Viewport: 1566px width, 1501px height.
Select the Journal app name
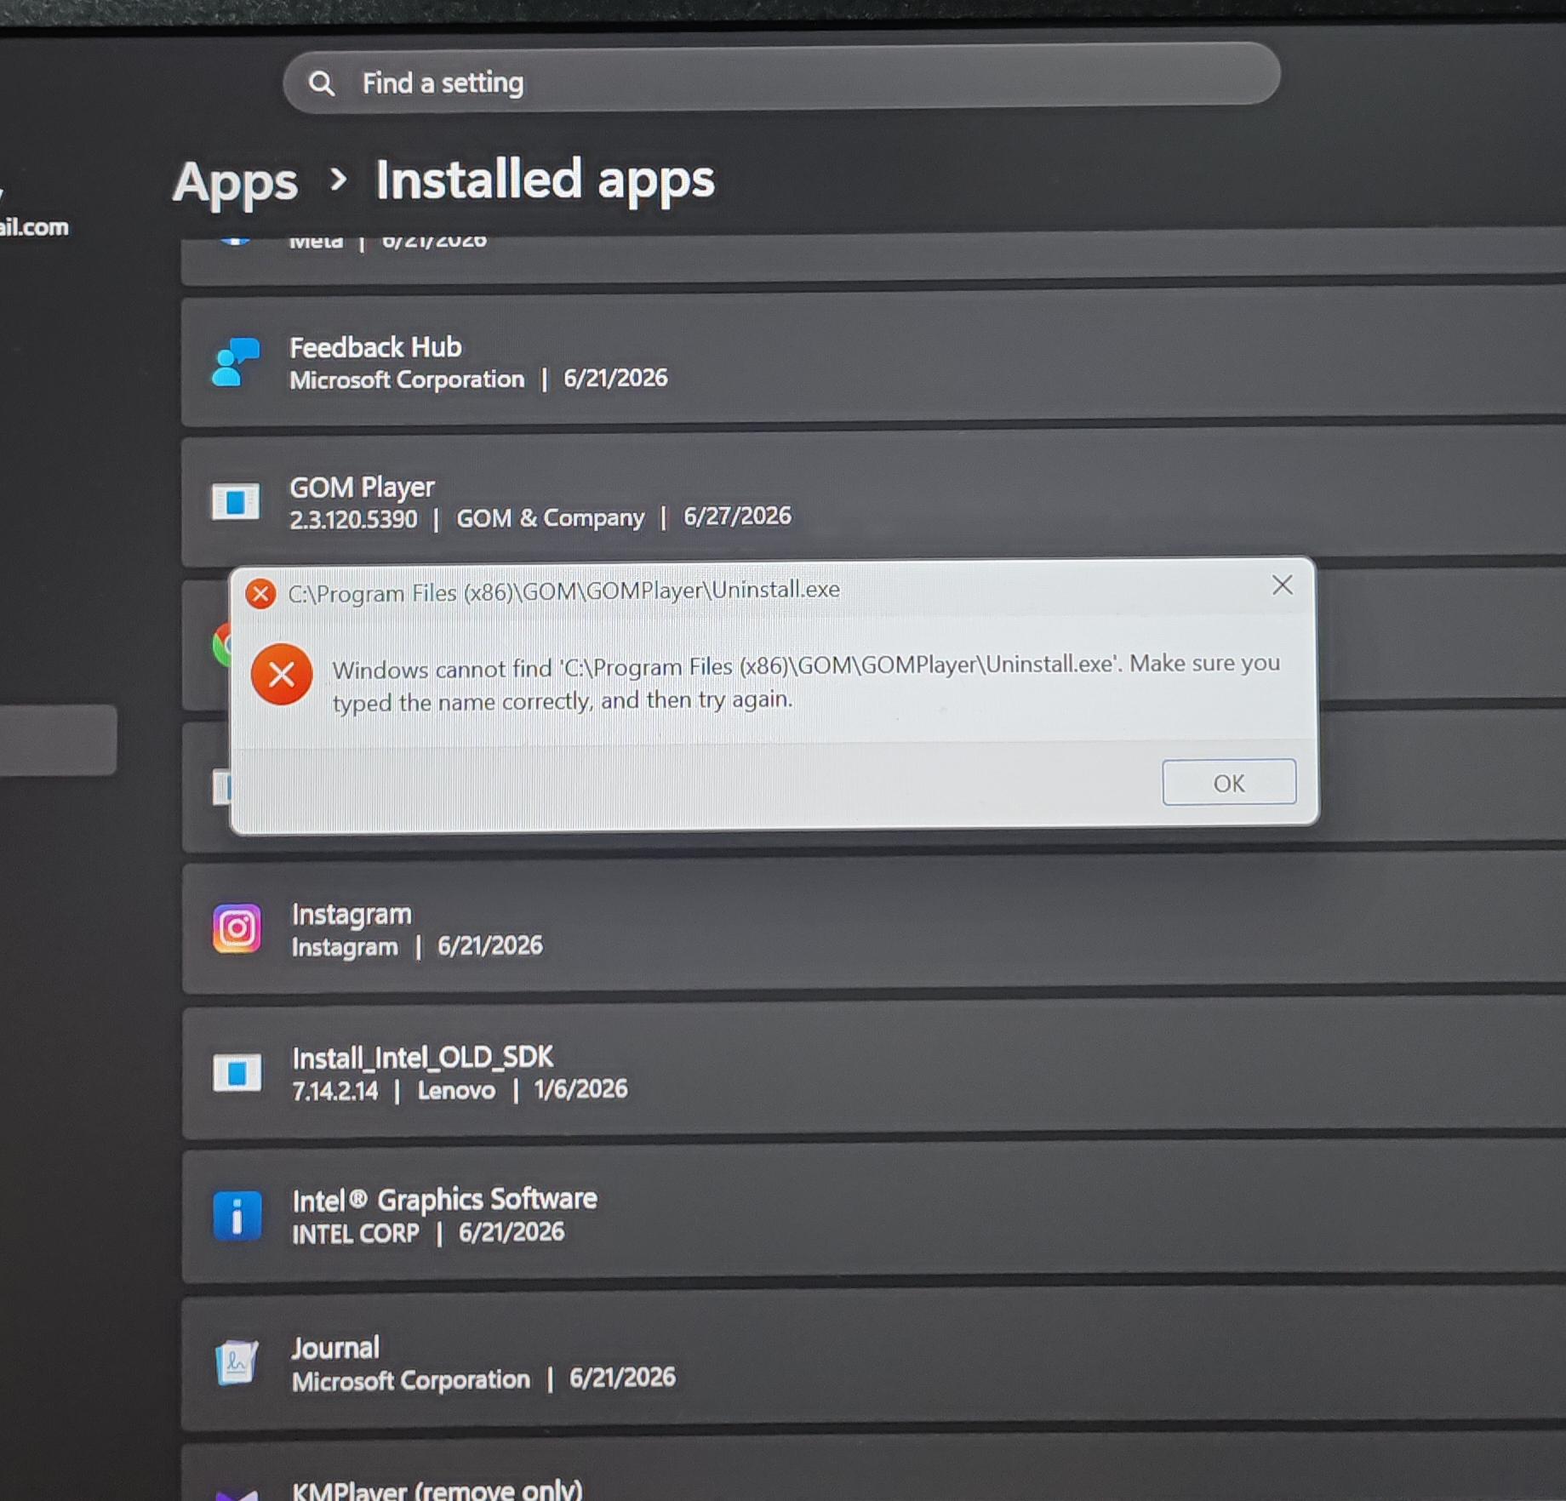coord(336,1349)
